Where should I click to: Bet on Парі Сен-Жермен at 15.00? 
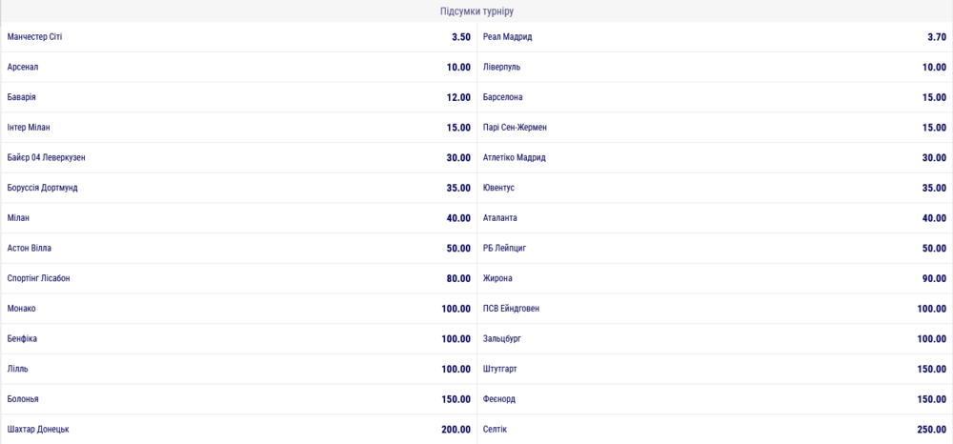[x=715, y=128]
